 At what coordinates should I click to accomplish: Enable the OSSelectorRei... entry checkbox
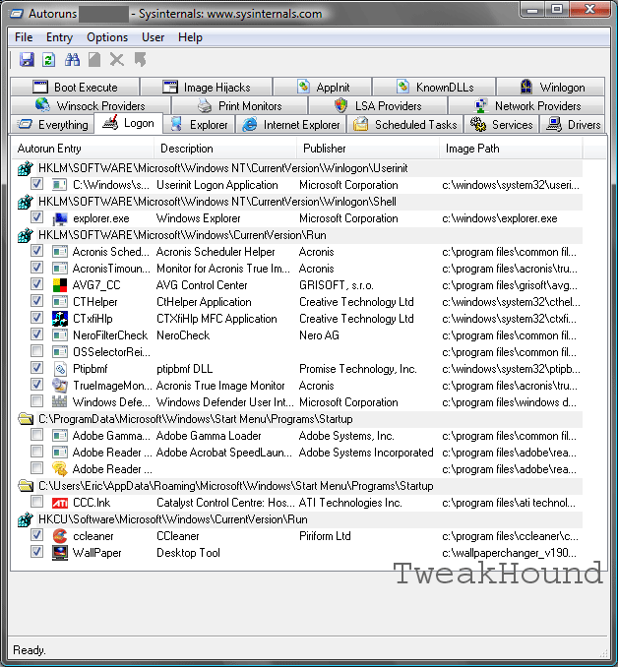pos(37,351)
